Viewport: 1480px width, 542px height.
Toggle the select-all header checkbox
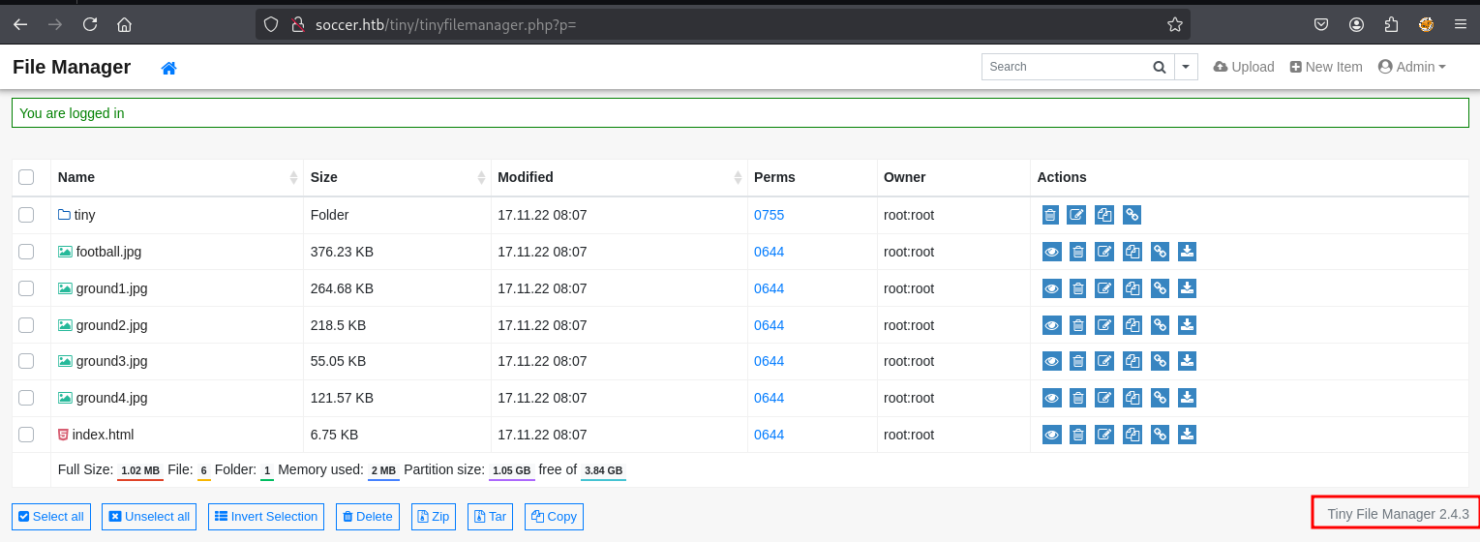pos(26,177)
